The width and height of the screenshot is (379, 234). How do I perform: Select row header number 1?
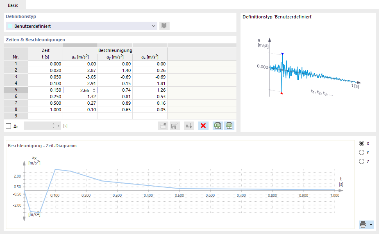[16, 64]
